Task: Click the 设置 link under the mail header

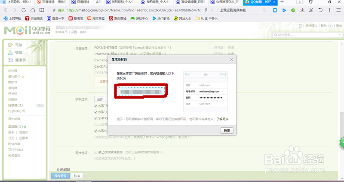Action: tap(74, 32)
